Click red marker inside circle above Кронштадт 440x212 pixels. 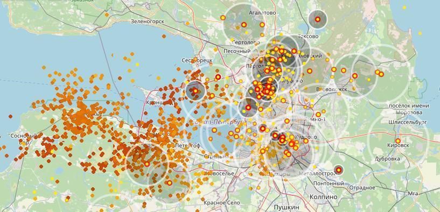coord(195,90)
